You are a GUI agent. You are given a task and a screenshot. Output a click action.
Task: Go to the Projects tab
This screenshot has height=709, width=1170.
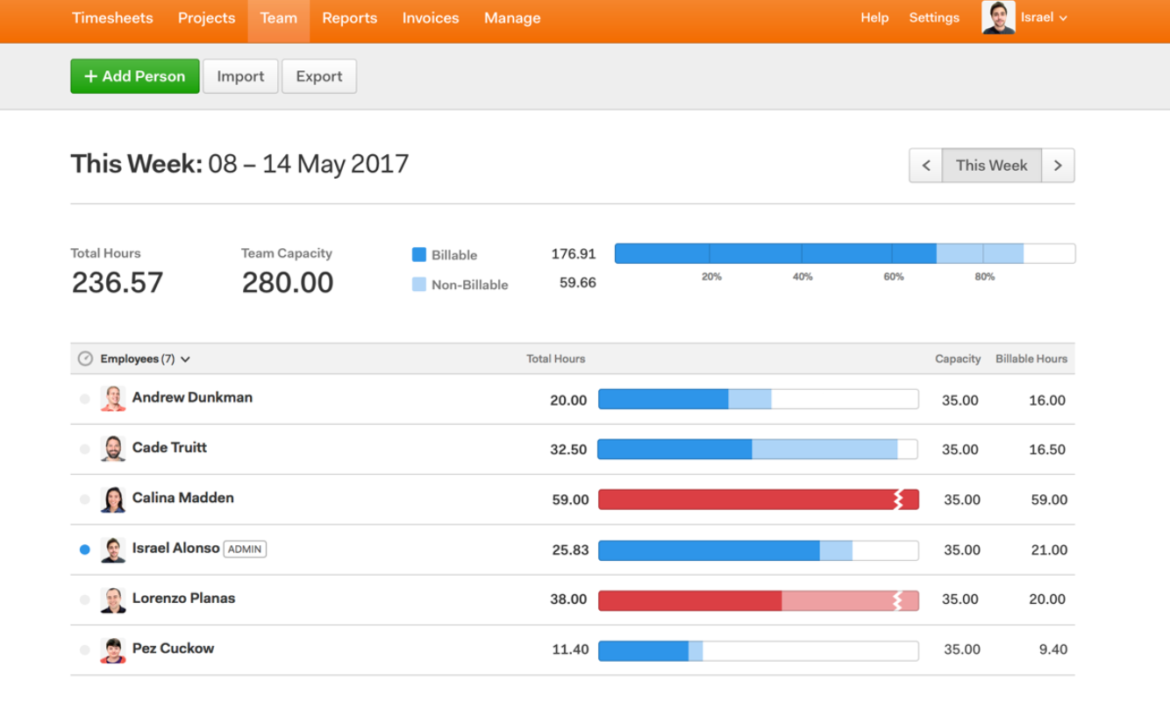click(206, 18)
